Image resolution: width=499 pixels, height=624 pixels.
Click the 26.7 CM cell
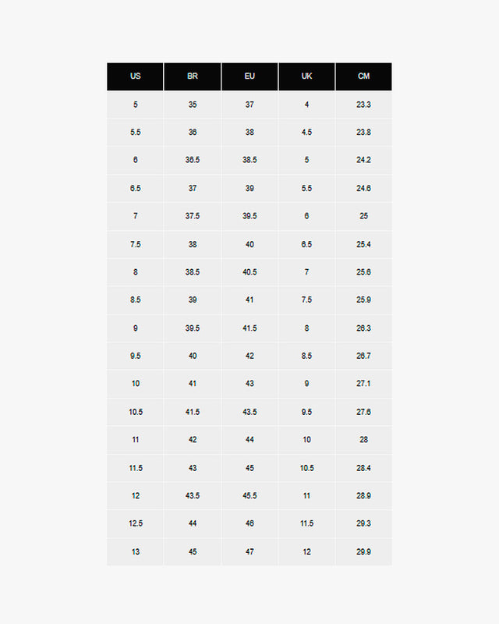(363, 356)
